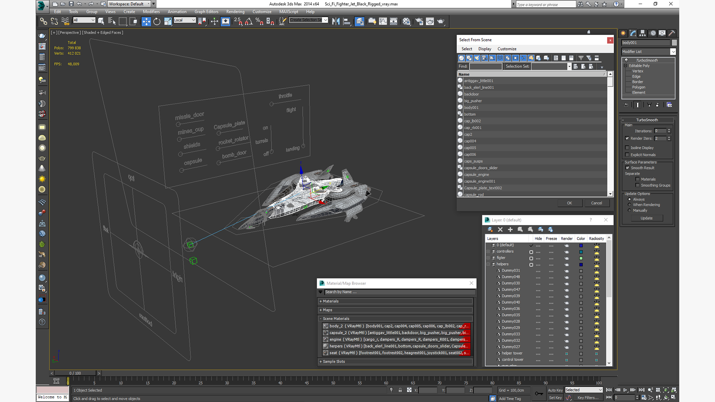Image resolution: width=715 pixels, height=402 pixels.
Task: Open the Curve Editor icon
Action: click(383, 21)
